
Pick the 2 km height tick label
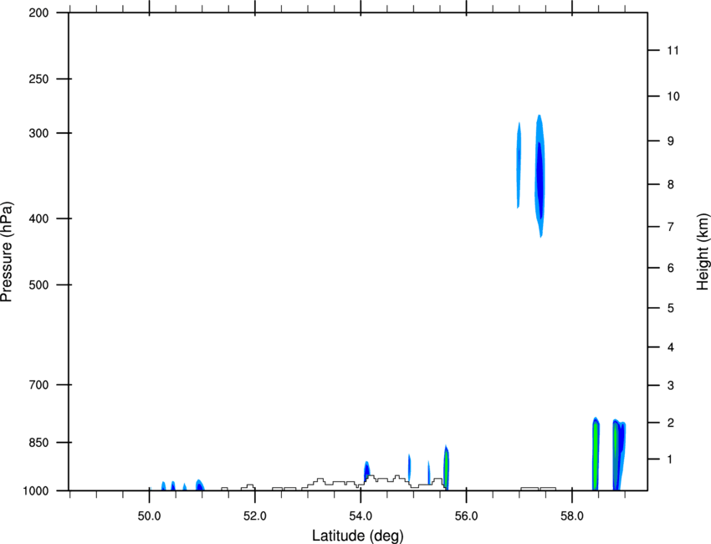click(671, 423)
